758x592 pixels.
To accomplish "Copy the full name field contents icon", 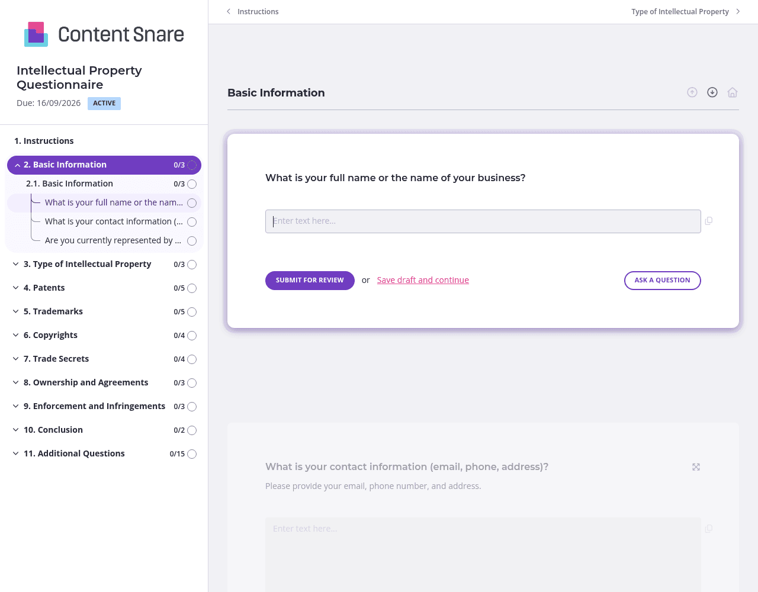I will pos(709,221).
